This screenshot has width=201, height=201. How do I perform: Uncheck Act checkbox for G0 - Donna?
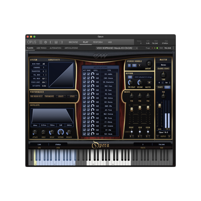click(x=84, y=102)
